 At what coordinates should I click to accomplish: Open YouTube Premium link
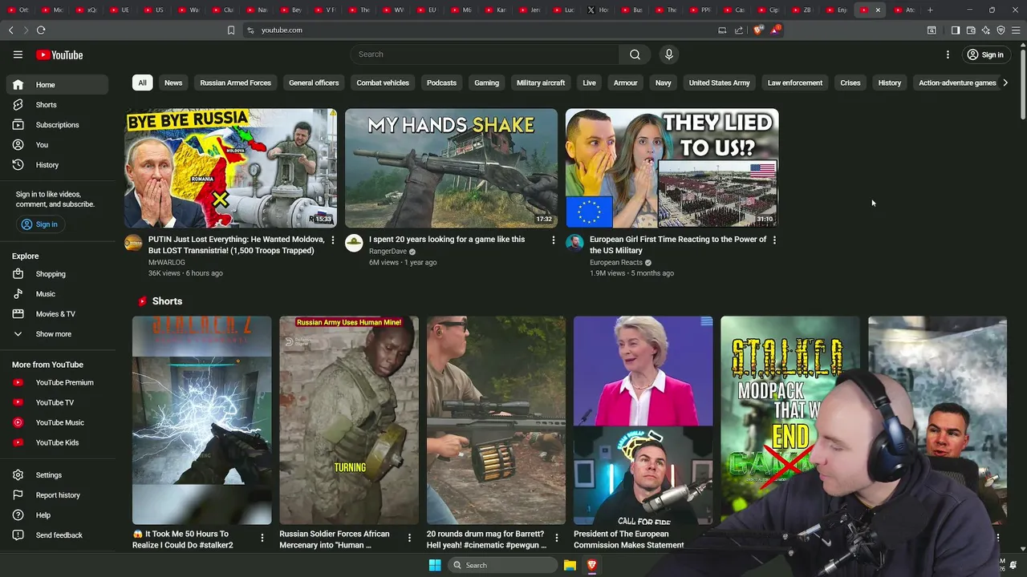click(57, 382)
